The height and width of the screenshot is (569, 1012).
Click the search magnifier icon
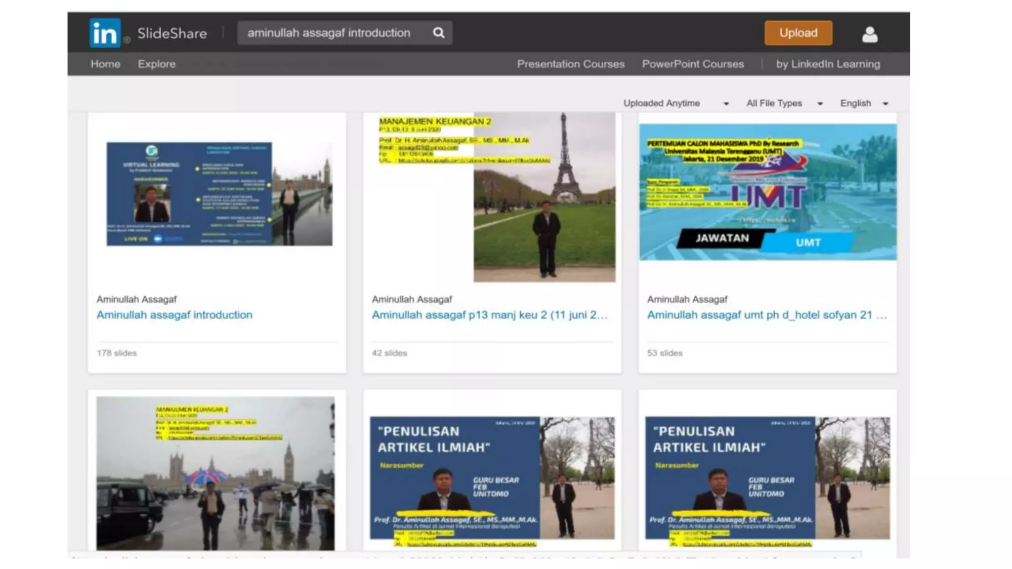(x=438, y=33)
